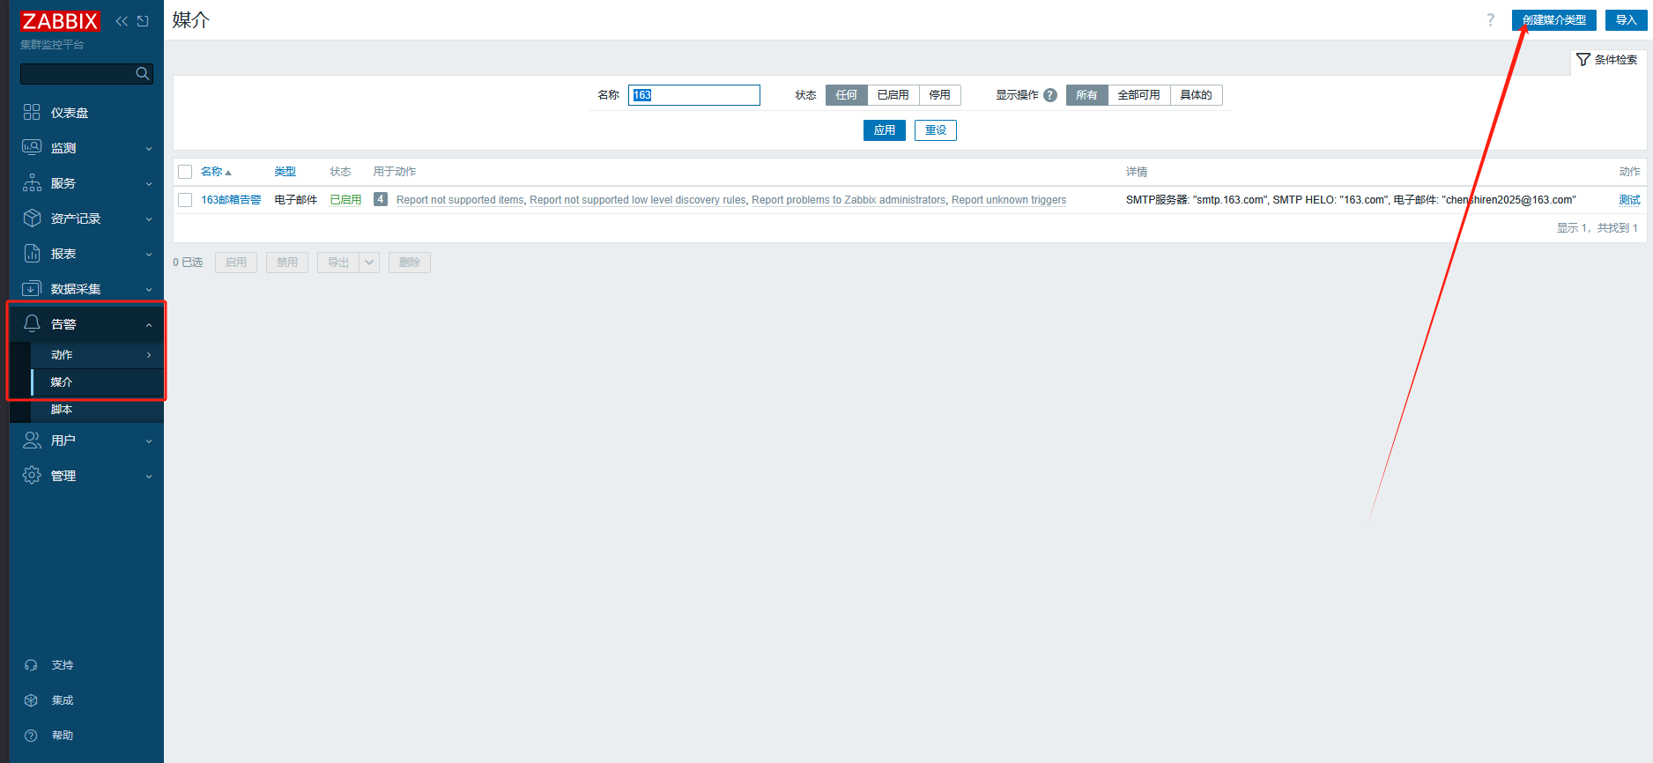1653x763 pixels.
Task: Click the sidebar search input field
Action: coord(86,74)
